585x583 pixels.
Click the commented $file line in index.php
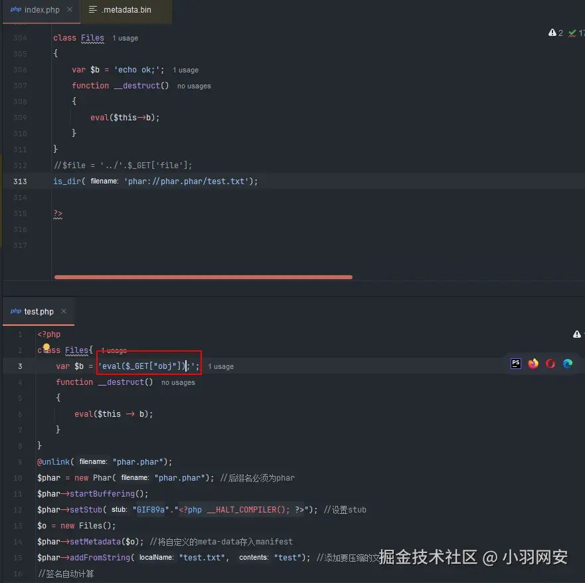pyautogui.click(x=123, y=165)
